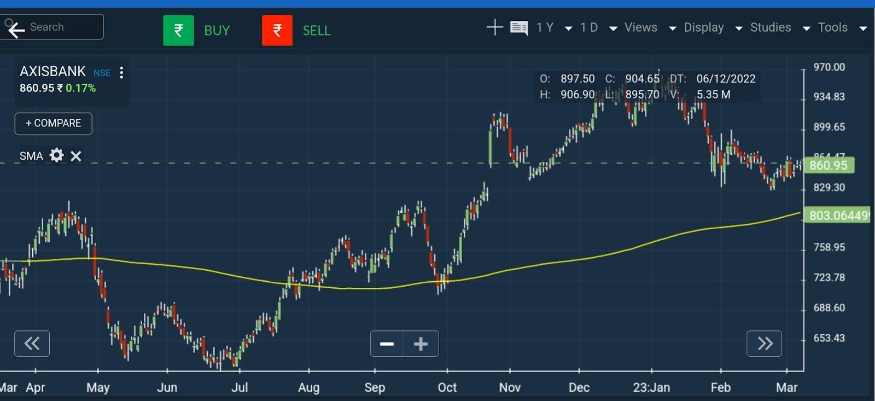This screenshot has height=401, width=875.
Task: Open the chart comments icon
Action: (x=519, y=28)
